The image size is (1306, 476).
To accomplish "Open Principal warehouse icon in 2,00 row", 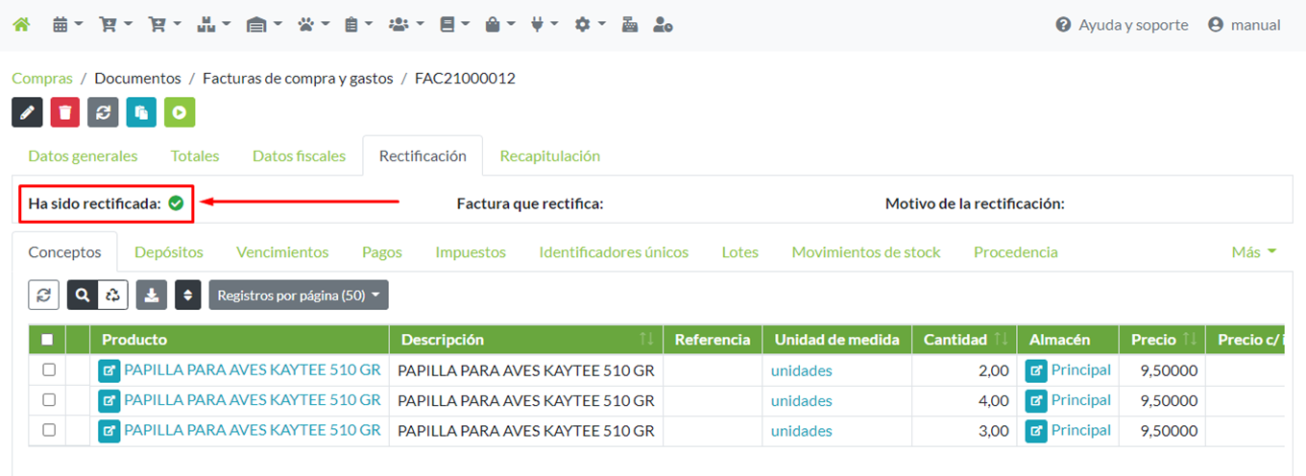I will (1036, 370).
